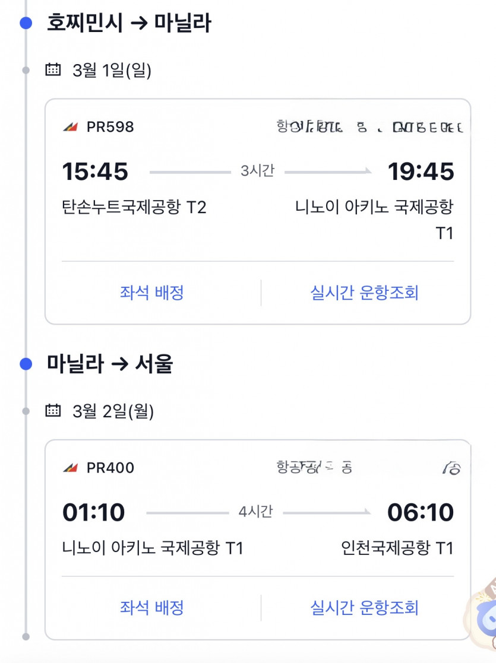Click the PR400 airline logo icon
This screenshot has width=496, height=663.
pyautogui.click(x=70, y=468)
